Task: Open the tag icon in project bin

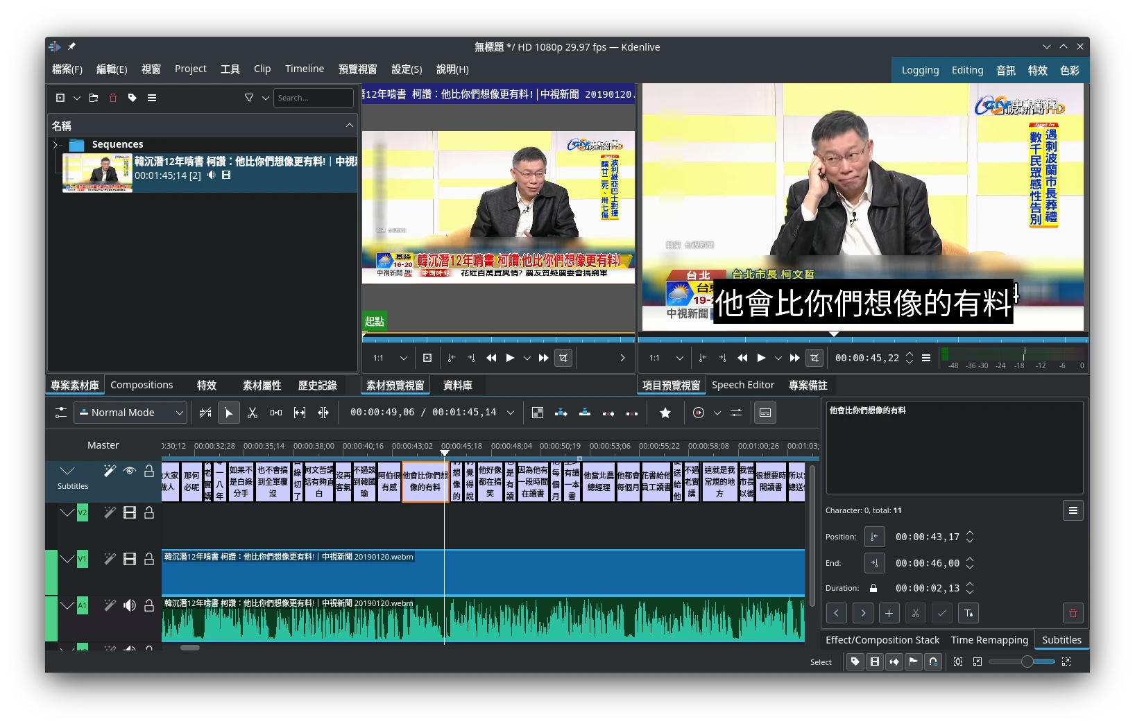Action: click(x=133, y=98)
